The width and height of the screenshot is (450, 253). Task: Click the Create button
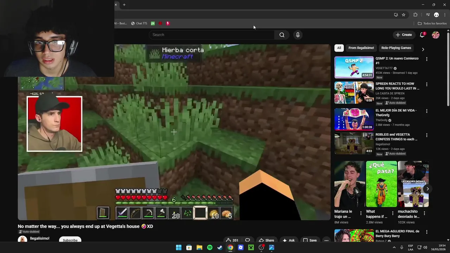tap(404, 35)
